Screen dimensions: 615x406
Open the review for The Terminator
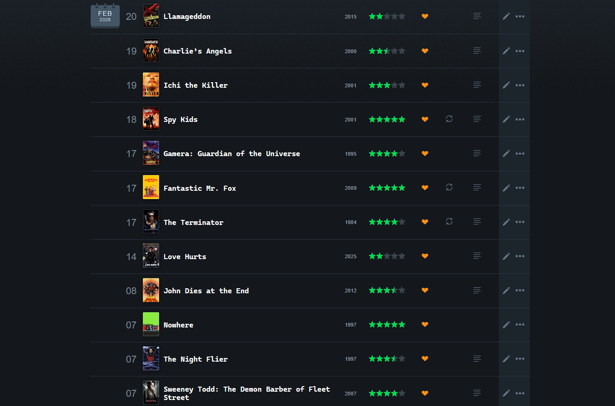[x=477, y=222]
